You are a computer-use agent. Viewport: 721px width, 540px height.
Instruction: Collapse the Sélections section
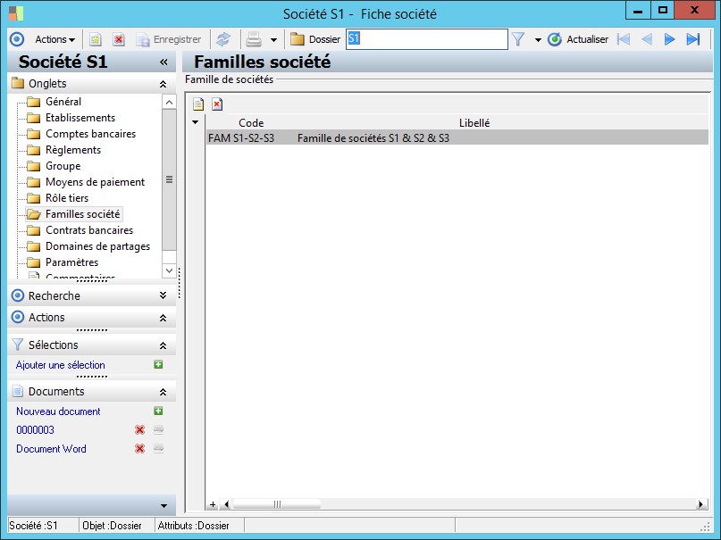coord(163,345)
